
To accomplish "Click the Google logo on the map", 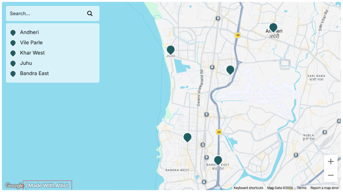I will 14,186.
